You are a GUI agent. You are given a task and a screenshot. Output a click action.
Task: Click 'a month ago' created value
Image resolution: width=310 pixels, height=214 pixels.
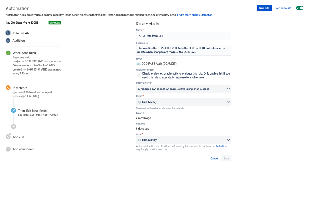(143, 118)
